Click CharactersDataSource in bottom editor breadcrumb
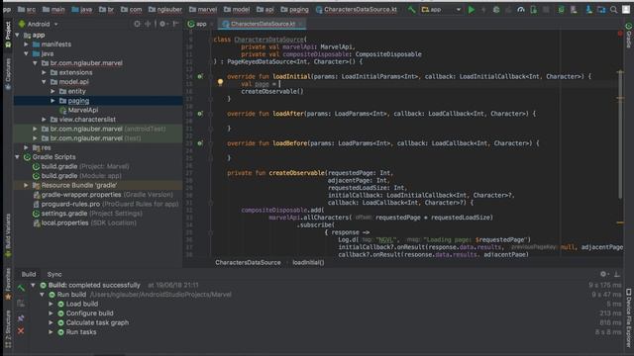This screenshot has width=634, height=356. point(248,263)
